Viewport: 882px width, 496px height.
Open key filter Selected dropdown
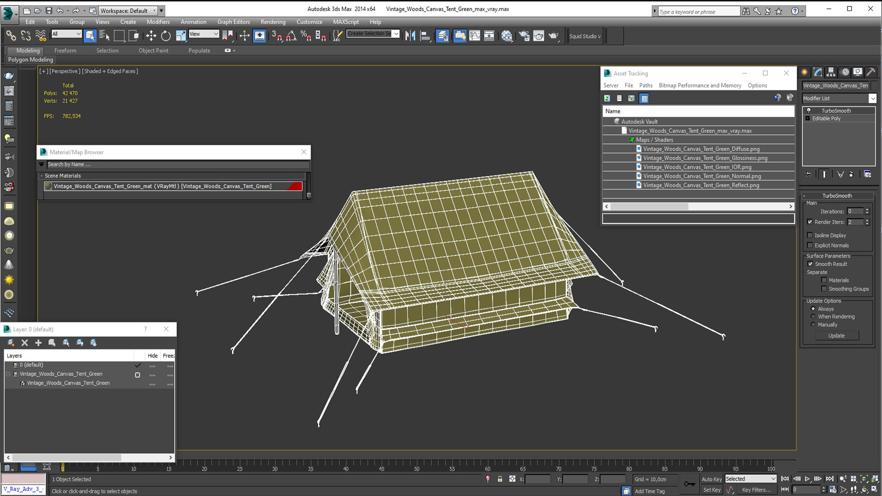(751, 479)
